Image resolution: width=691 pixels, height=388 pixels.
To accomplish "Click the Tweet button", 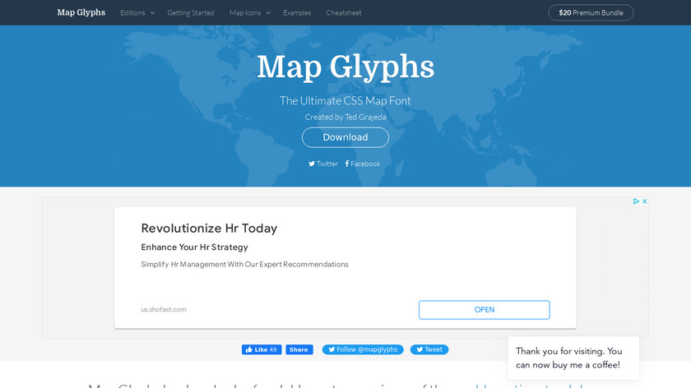I will point(429,349).
